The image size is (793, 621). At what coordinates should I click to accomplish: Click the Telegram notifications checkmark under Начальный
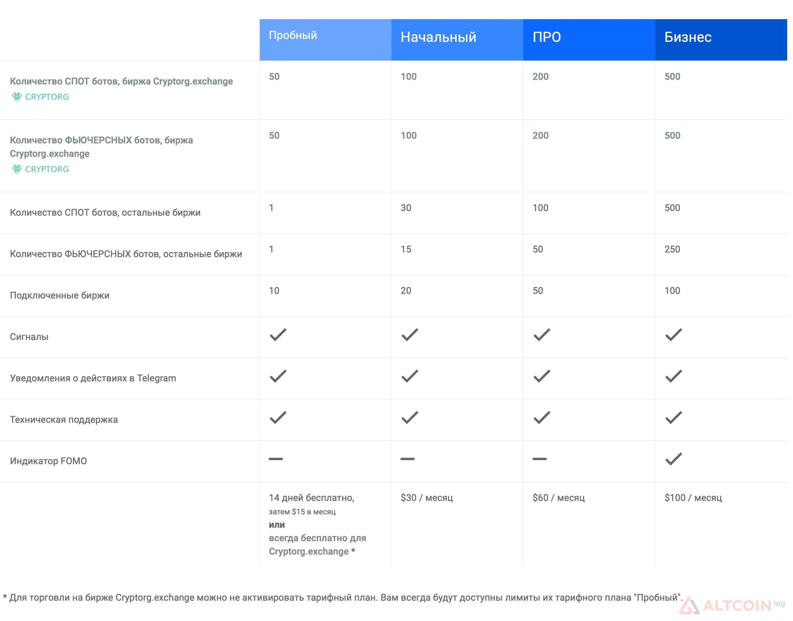[410, 376]
